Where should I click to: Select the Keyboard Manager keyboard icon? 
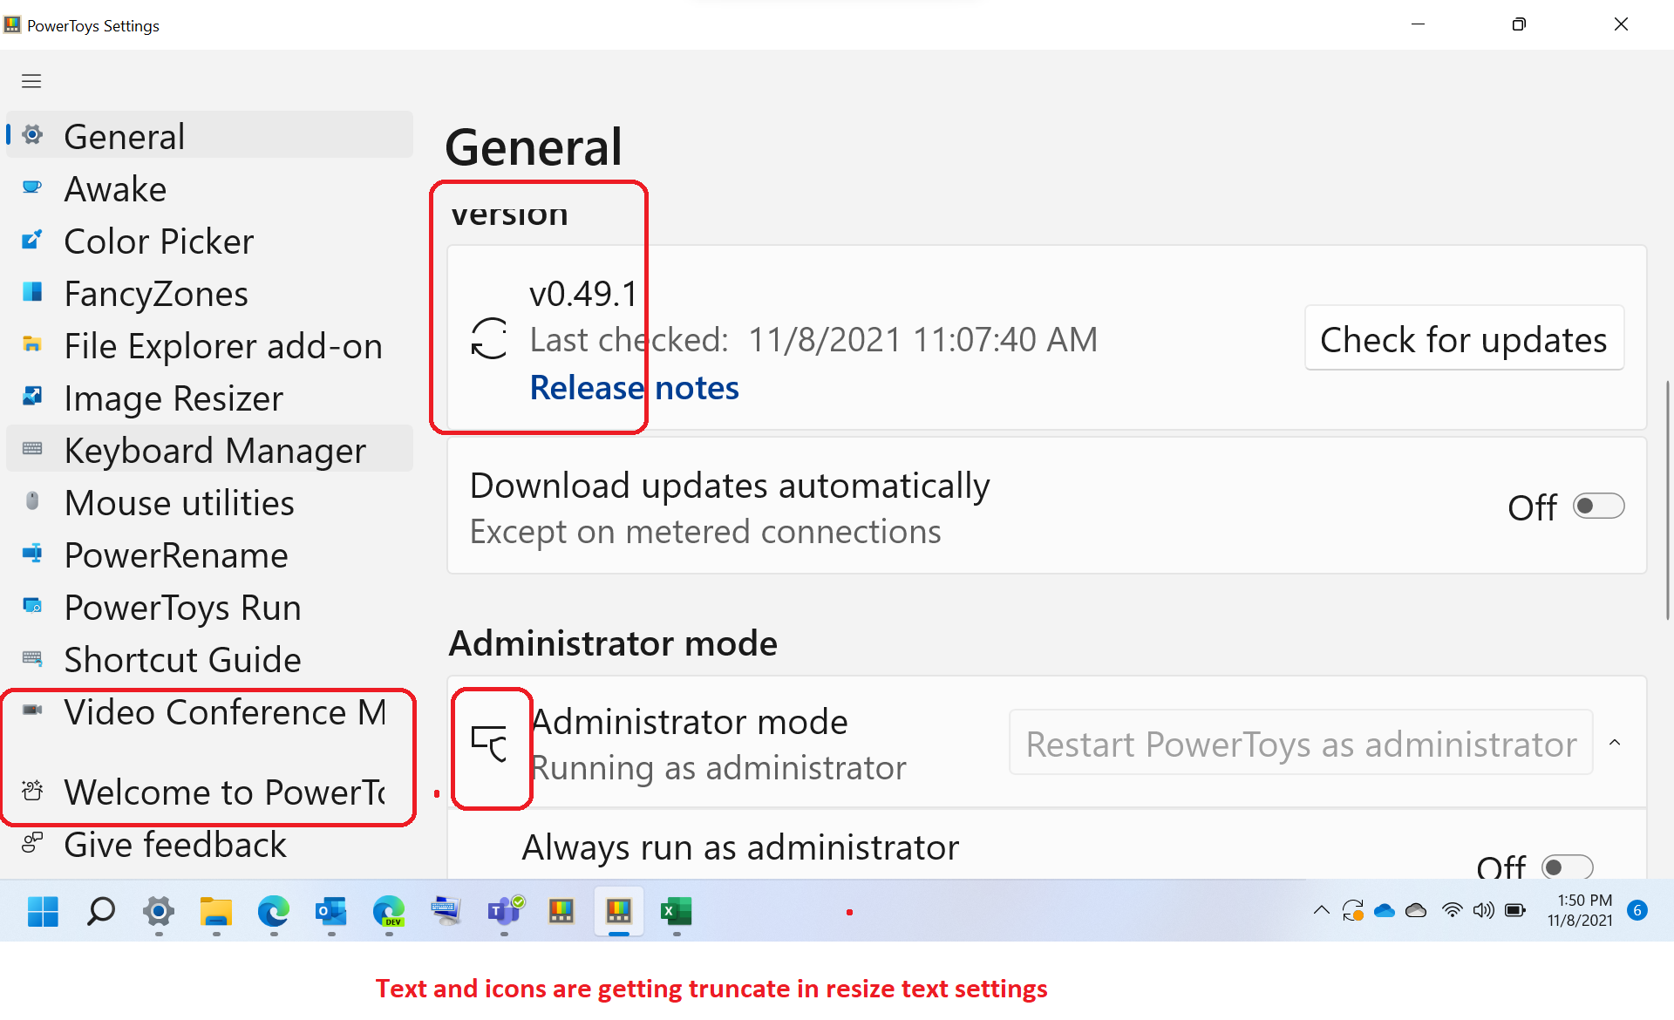click(x=32, y=448)
